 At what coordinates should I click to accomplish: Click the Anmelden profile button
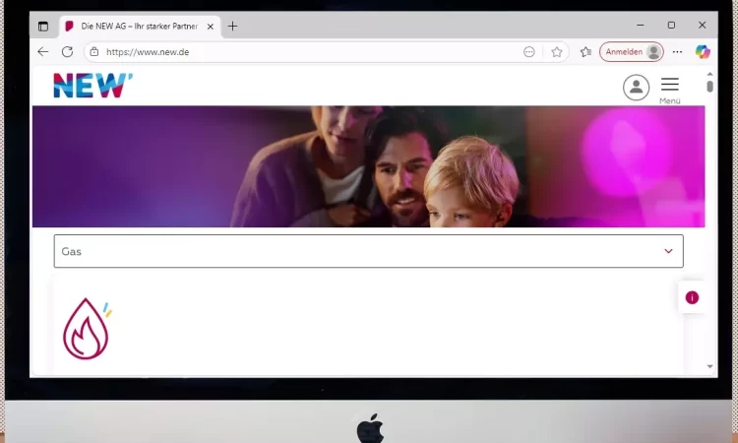(632, 52)
